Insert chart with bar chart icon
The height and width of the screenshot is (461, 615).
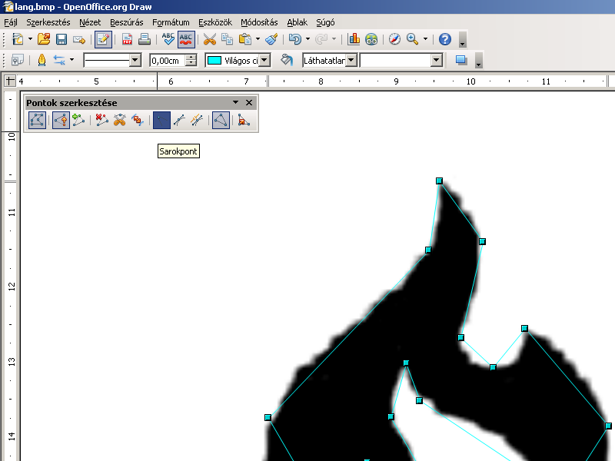[354, 39]
